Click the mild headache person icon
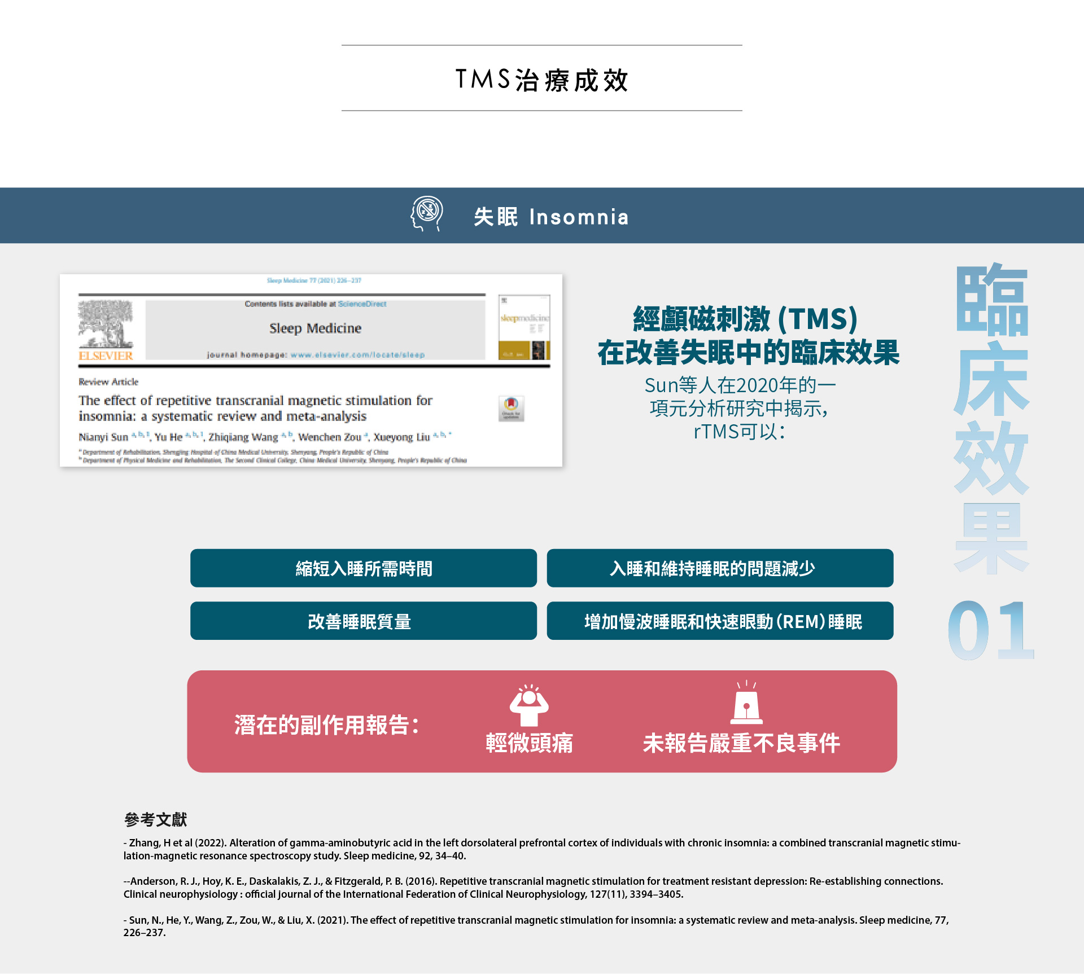The height and width of the screenshot is (979, 1084). coord(529,705)
